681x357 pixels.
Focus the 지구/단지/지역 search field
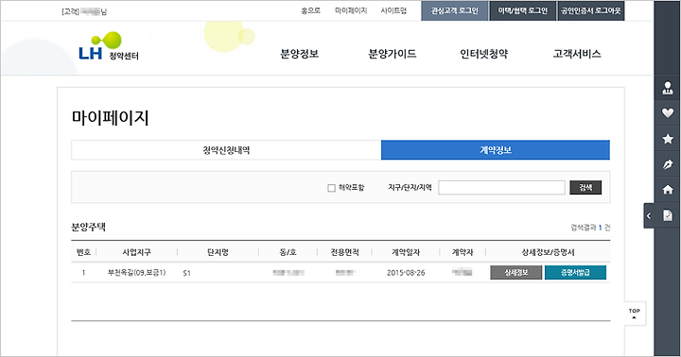(501, 187)
